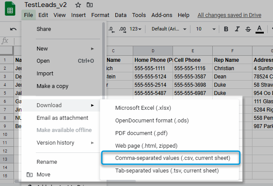Click the select-all corner box
273x186 pixels.
click(x=7, y=51)
